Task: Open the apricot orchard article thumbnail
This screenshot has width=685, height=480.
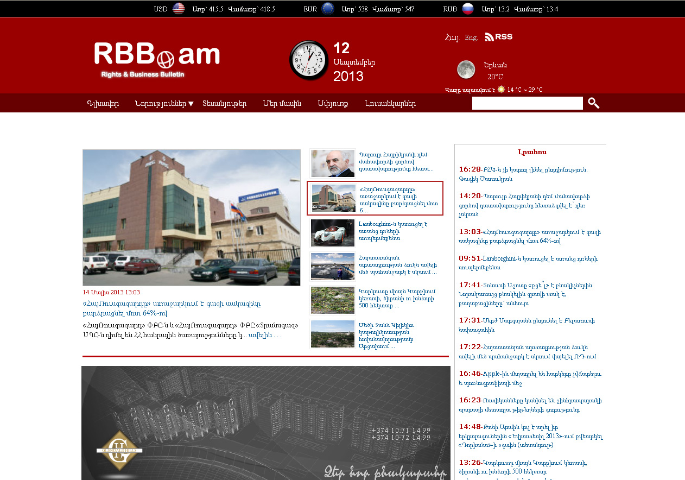Action: (333, 300)
